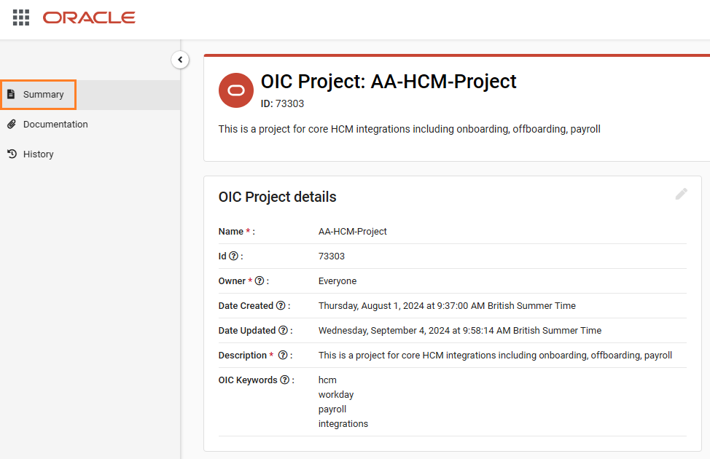Click the Documentation paperclip icon
Viewport: 710px width, 459px height.
(x=12, y=124)
